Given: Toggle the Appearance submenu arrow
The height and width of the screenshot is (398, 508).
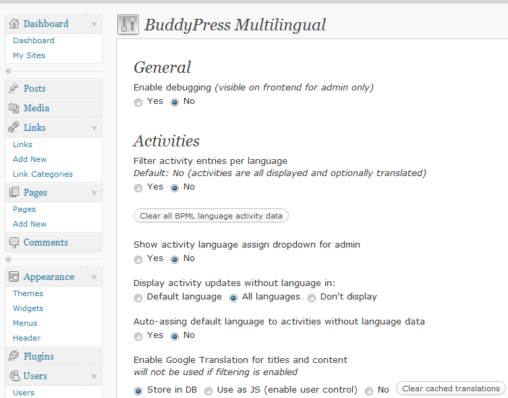Looking at the screenshot, I should (94, 277).
